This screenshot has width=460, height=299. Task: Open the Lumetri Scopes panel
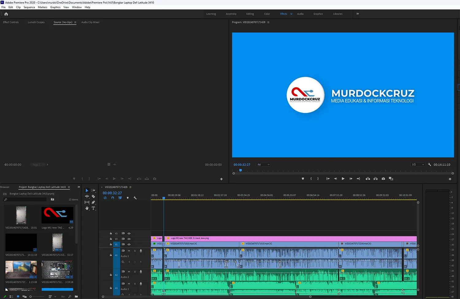click(x=36, y=22)
